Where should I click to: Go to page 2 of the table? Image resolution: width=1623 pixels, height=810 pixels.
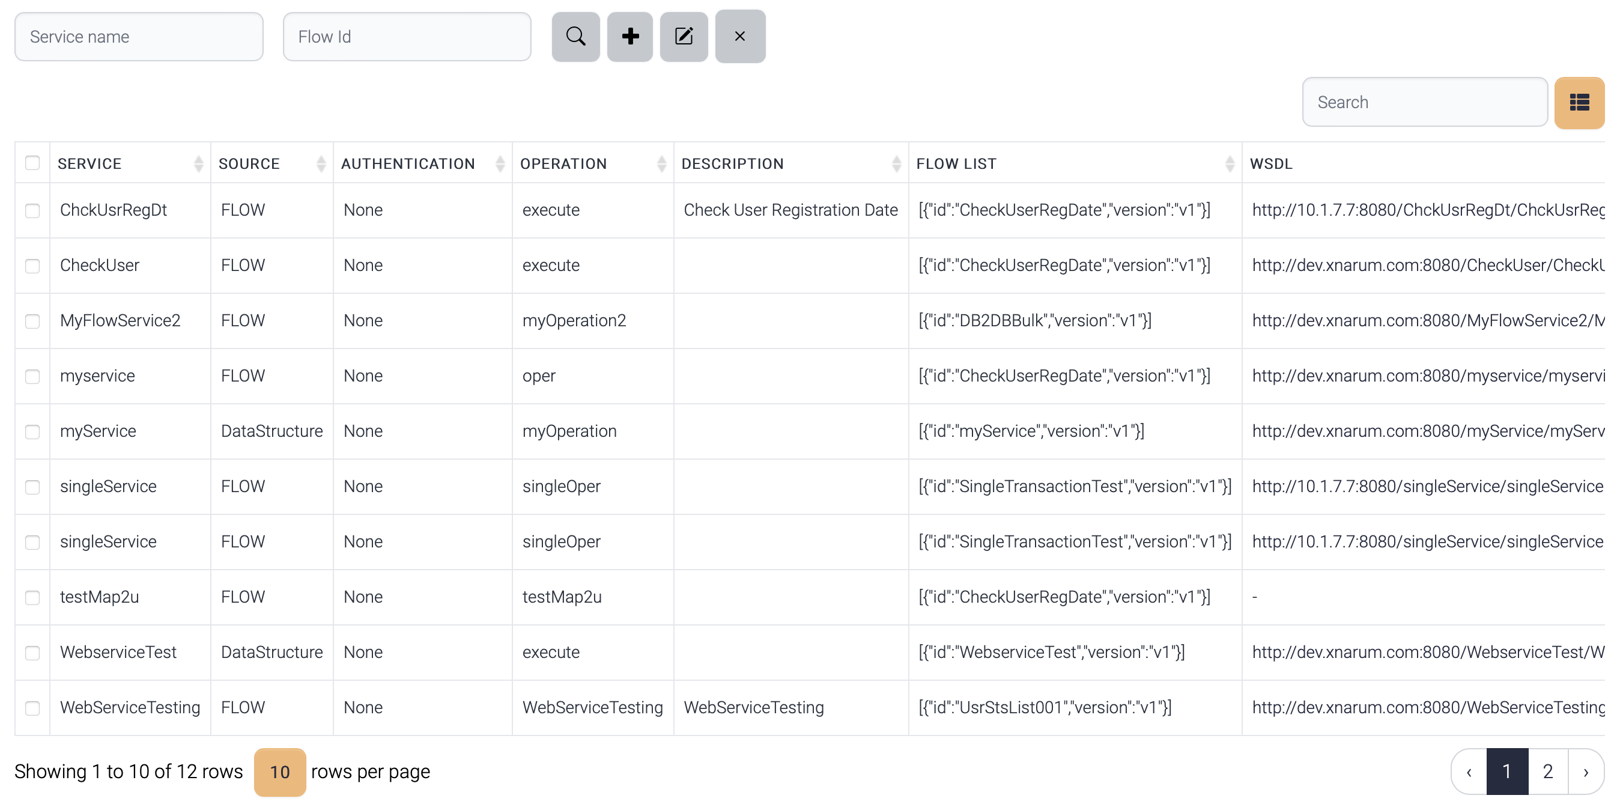click(1547, 771)
